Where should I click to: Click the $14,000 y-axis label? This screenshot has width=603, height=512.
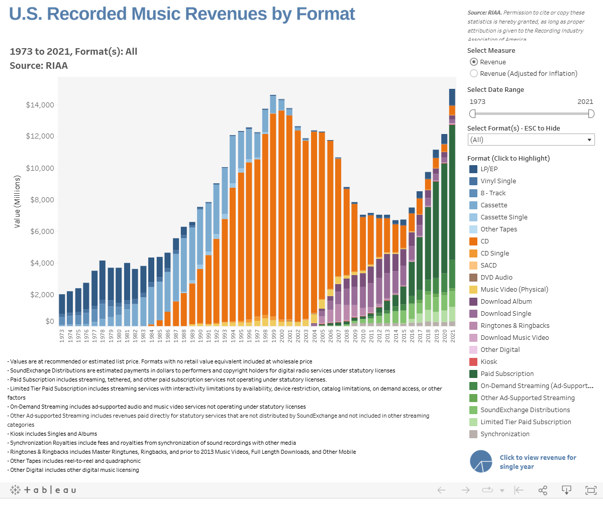pos(40,105)
